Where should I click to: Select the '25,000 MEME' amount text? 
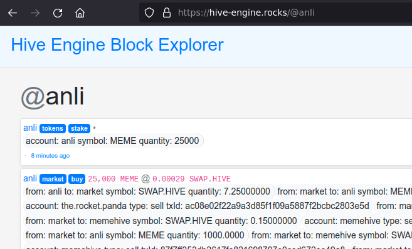coord(114,179)
